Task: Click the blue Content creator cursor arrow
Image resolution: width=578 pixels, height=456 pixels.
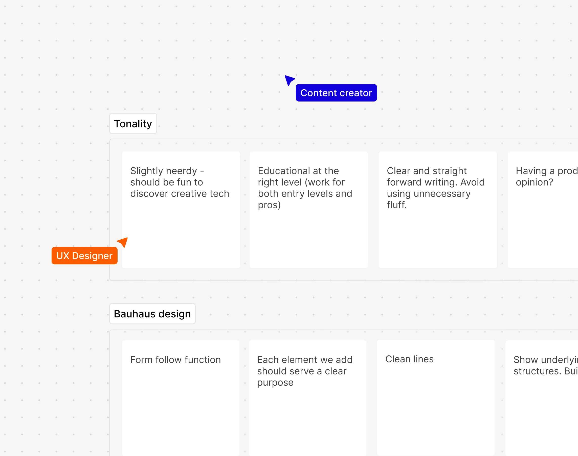Action: click(x=289, y=80)
